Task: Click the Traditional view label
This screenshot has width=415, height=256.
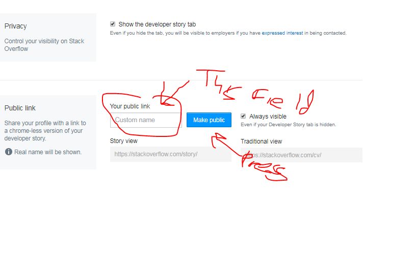Action: click(x=261, y=141)
